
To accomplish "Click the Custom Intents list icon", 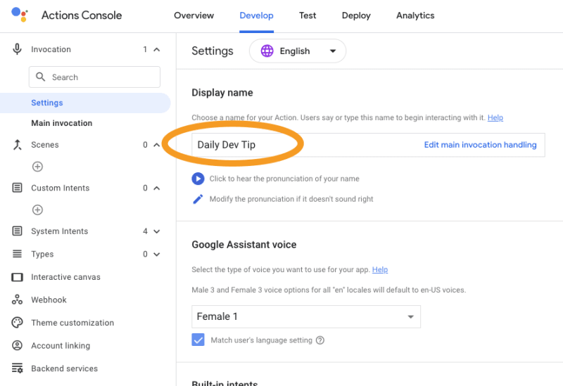I will point(17,188).
